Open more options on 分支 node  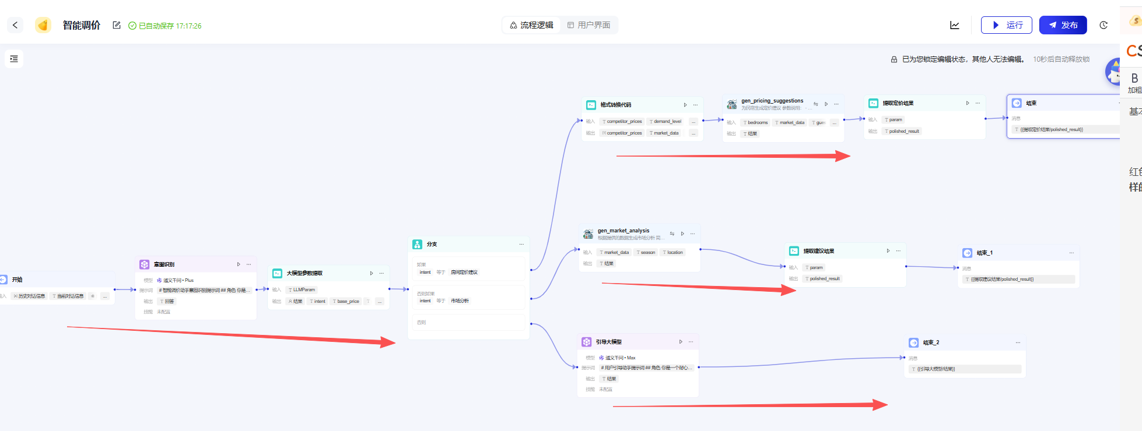(x=521, y=244)
